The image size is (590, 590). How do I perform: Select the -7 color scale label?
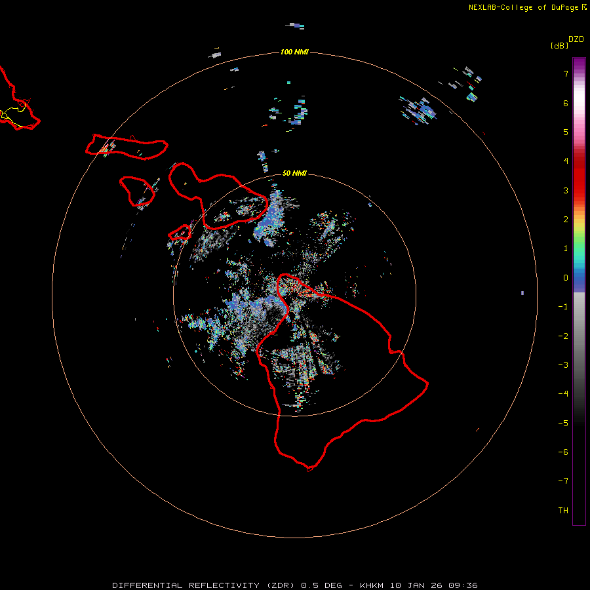[x=563, y=481]
